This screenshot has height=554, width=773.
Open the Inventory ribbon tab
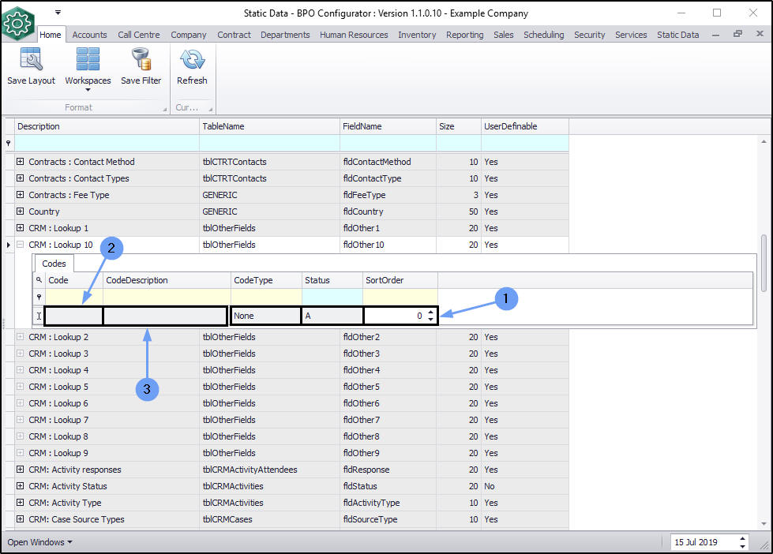pyautogui.click(x=417, y=35)
